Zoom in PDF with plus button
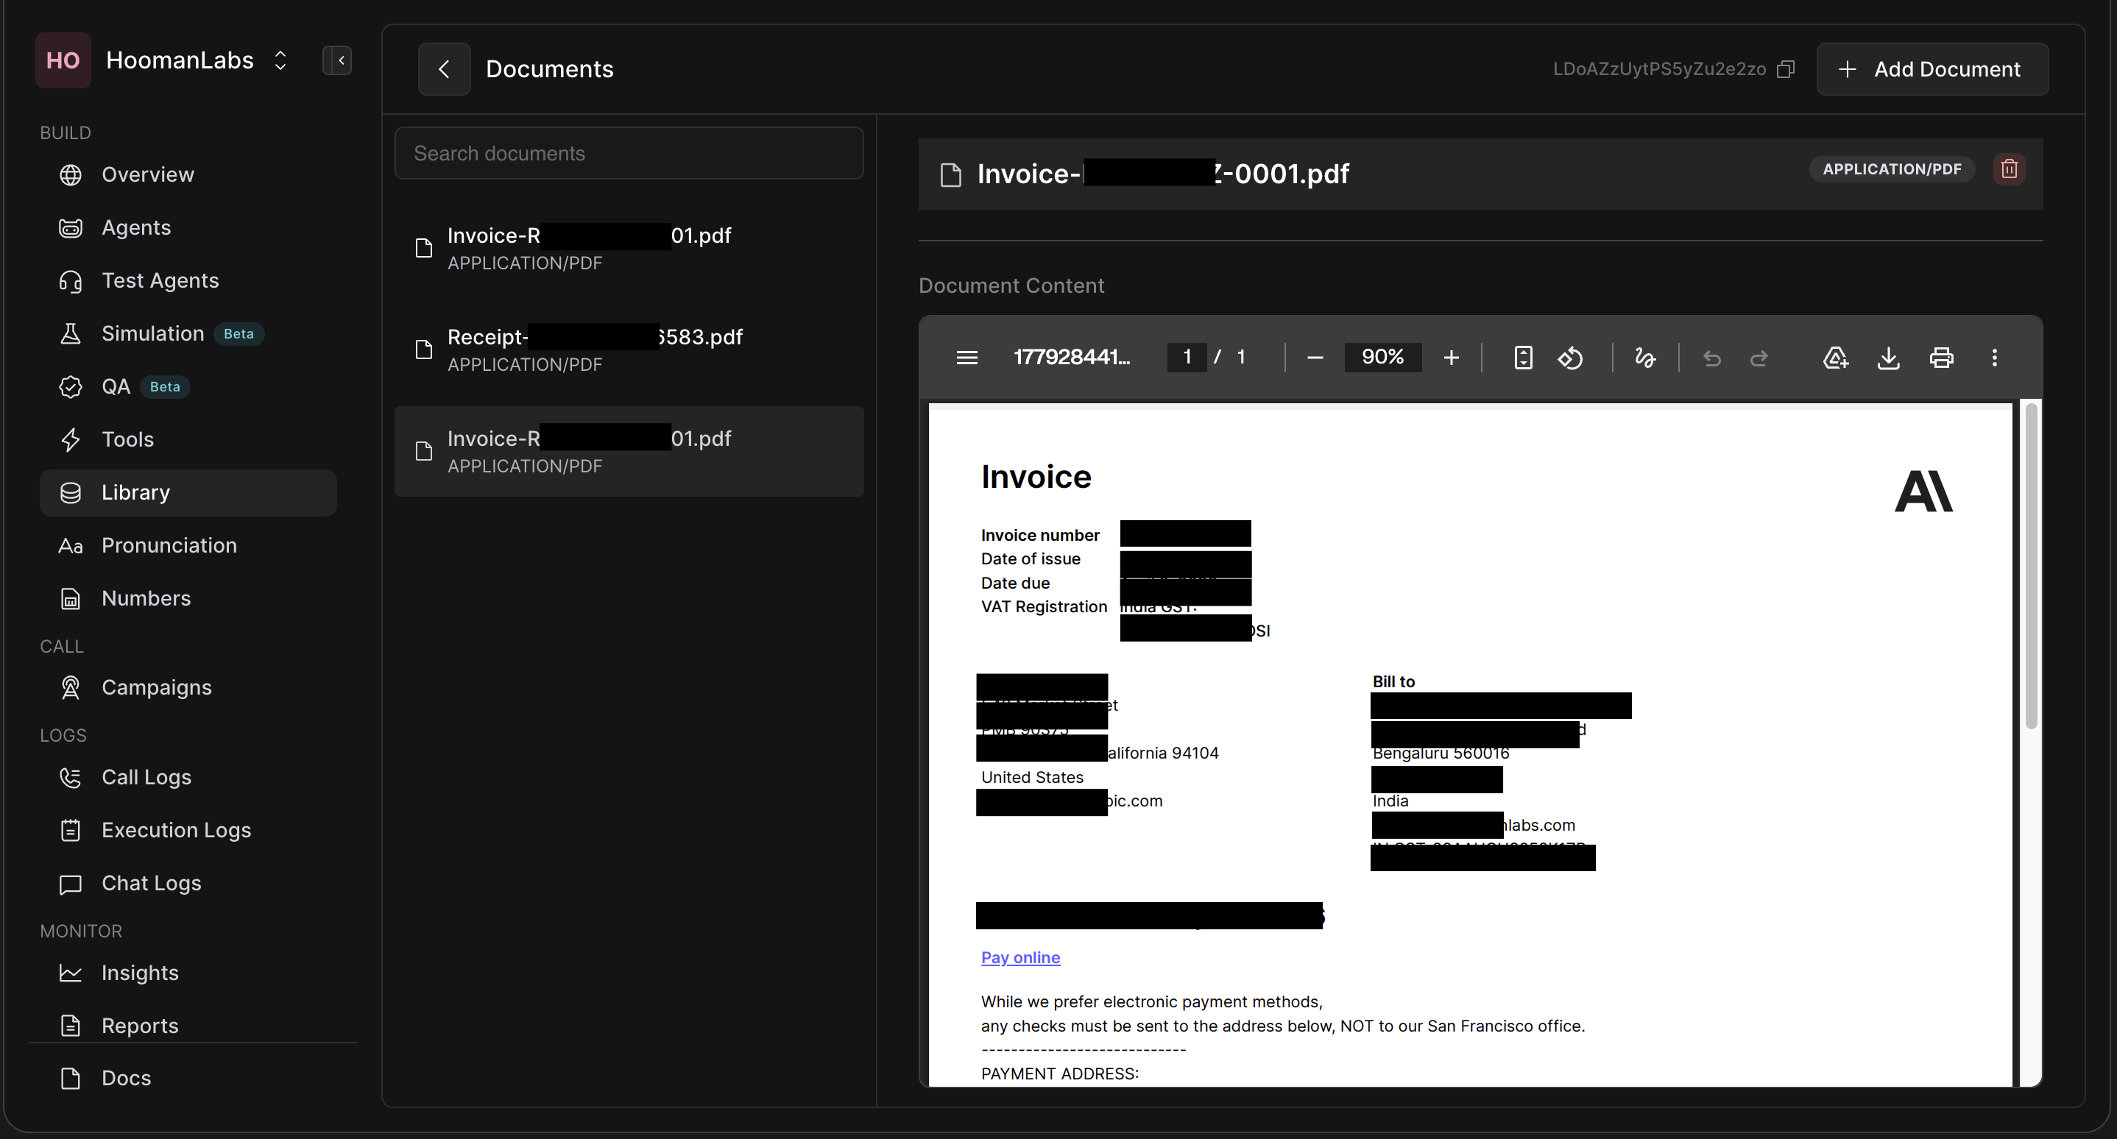The width and height of the screenshot is (2117, 1139). (1452, 357)
